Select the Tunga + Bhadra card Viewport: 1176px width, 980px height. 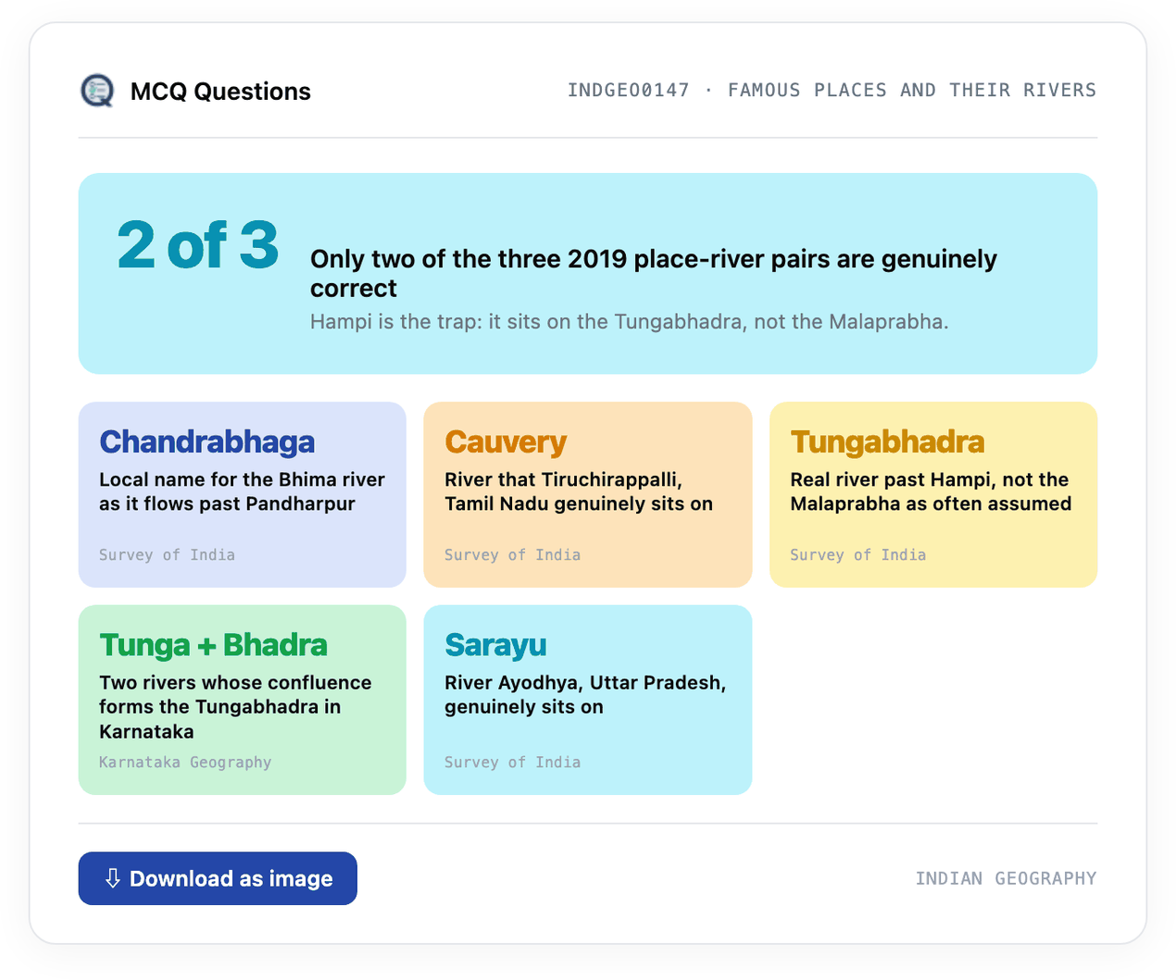pos(243,700)
